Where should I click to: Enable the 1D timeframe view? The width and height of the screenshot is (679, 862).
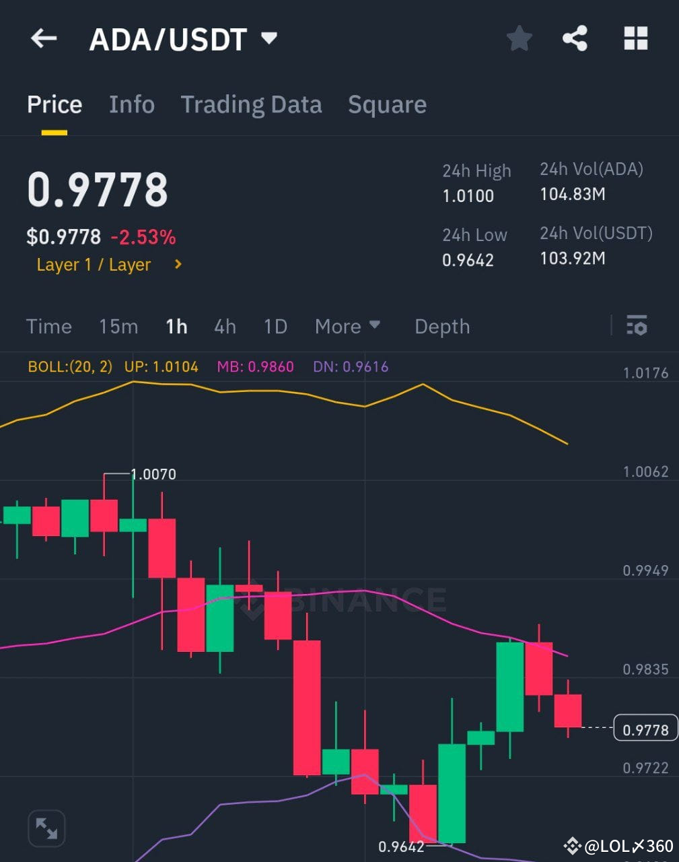[275, 326]
